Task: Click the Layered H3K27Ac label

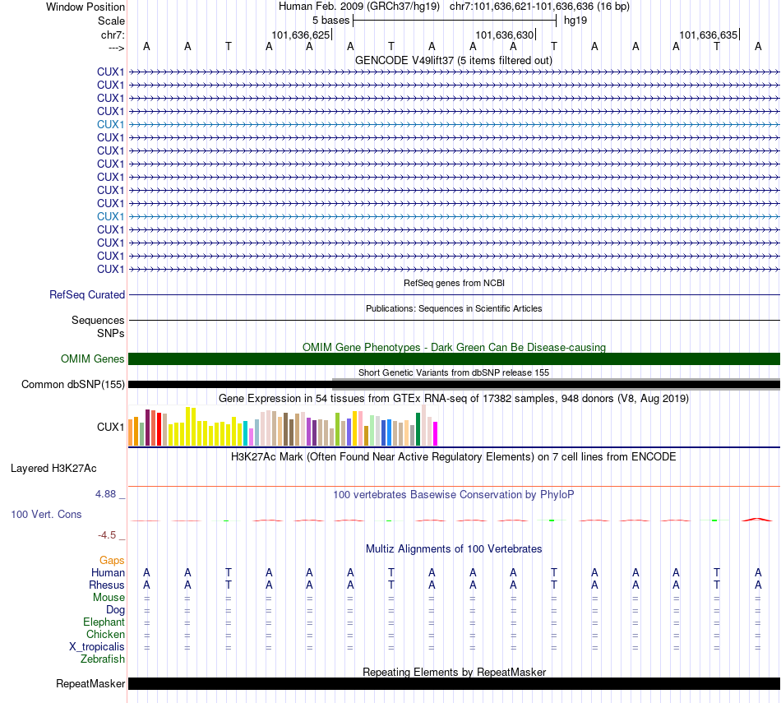Action: click(53, 469)
